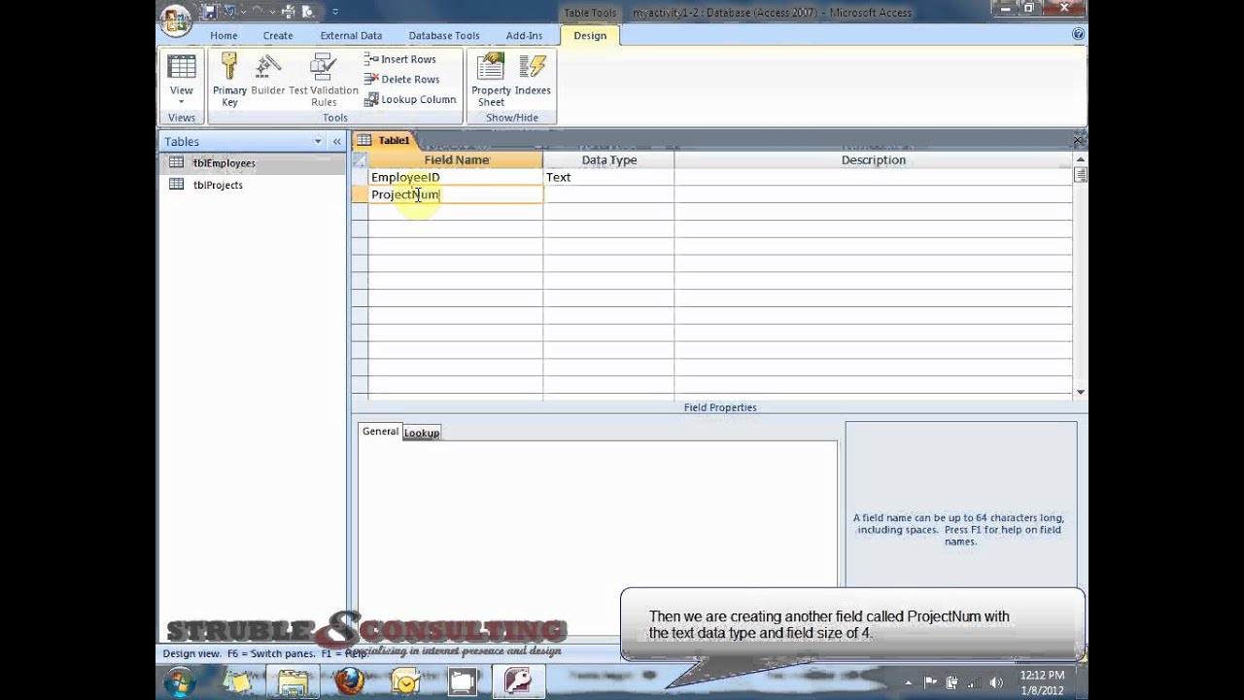Click the network signal icon in tray

click(973, 682)
